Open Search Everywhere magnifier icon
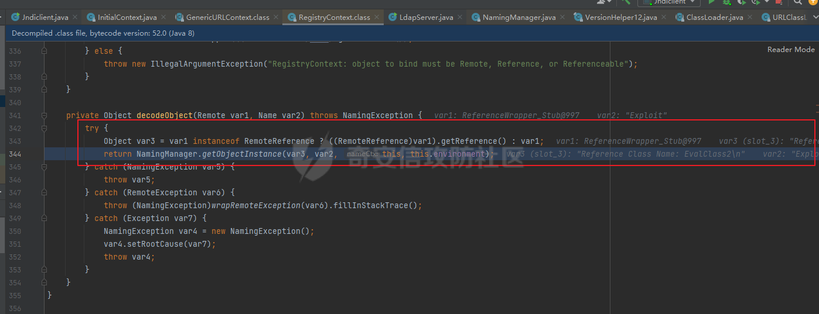819x314 pixels. tap(798, 2)
